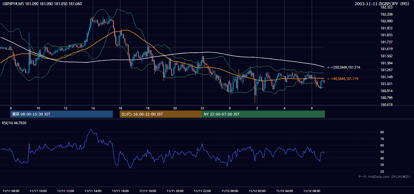Click price axis value 181.855
The image size is (414, 194).
coord(386,35)
